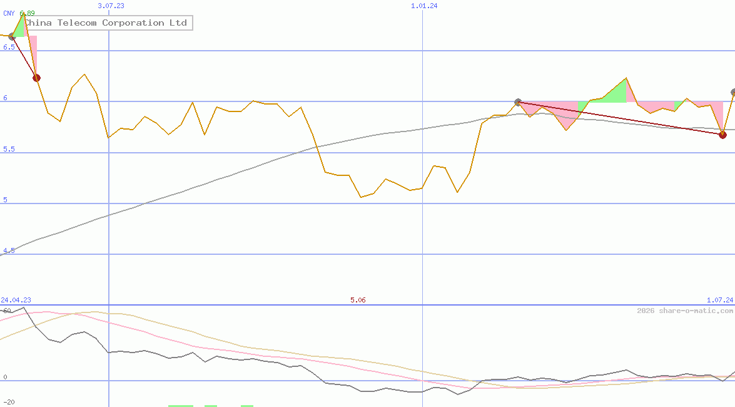Viewport: 735px width, 407px height.
Task: Select the gray marker where the second trendline begins
Action: coord(517,101)
